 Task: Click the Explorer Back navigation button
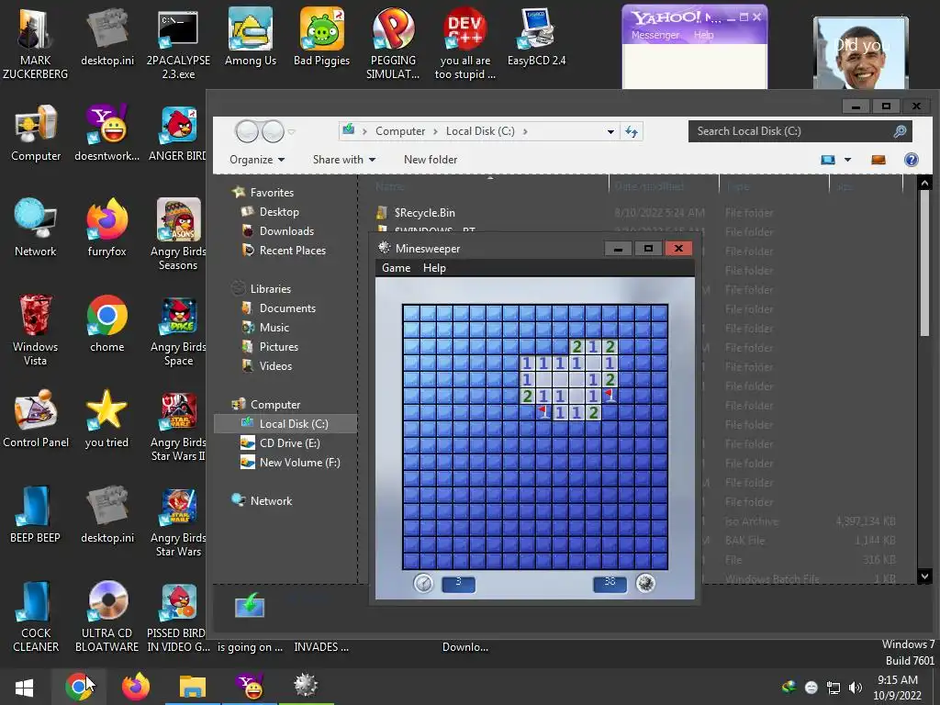[x=246, y=131]
